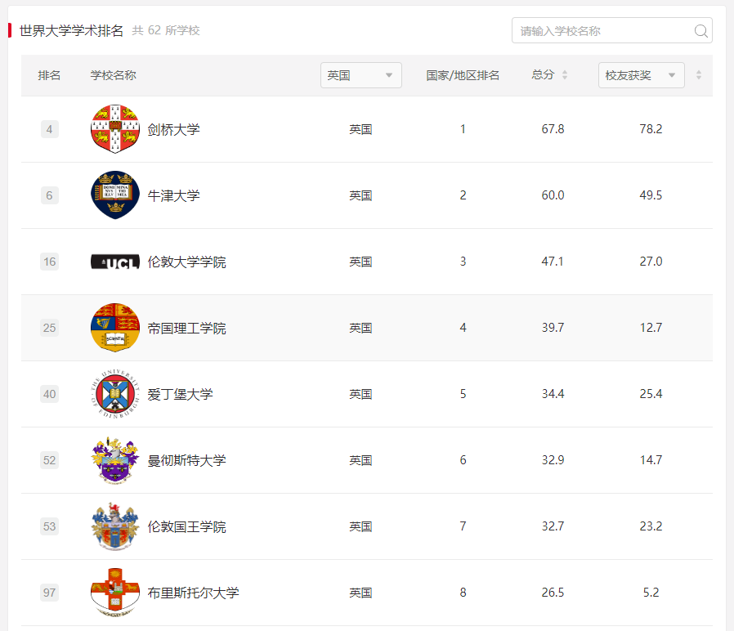Click inside the 请输入学校名称 search box
The width and height of the screenshot is (734, 631).
pos(605,30)
